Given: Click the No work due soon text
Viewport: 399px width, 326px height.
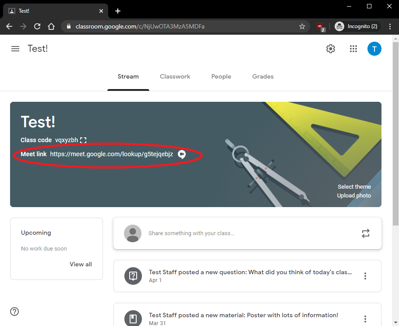Looking at the screenshot, I should pos(44,248).
